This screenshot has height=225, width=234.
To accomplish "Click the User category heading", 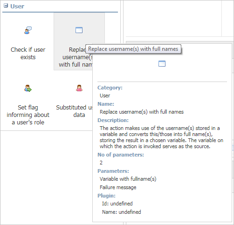I will point(17,7).
